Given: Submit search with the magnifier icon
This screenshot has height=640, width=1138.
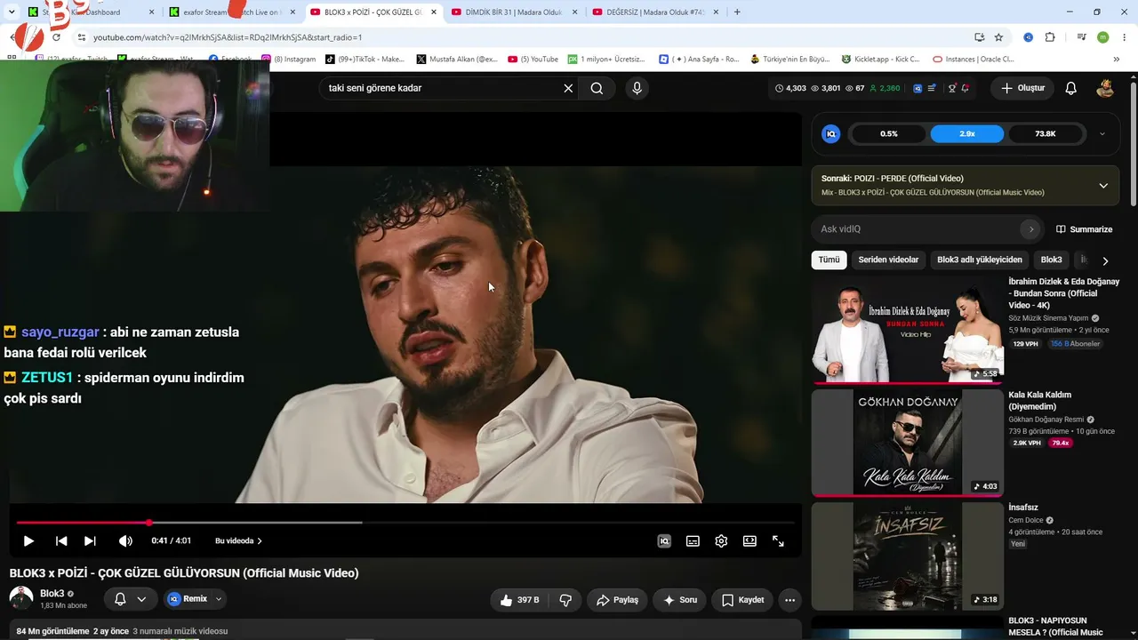Looking at the screenshot, I should 597,88.
